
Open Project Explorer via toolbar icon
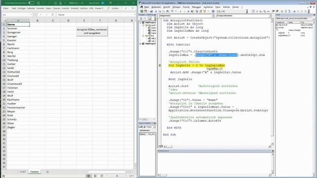pyautogui.click(x=197, y=11)
